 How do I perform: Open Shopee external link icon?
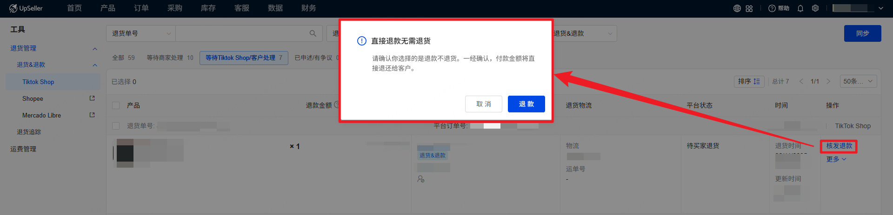point(92,98)
